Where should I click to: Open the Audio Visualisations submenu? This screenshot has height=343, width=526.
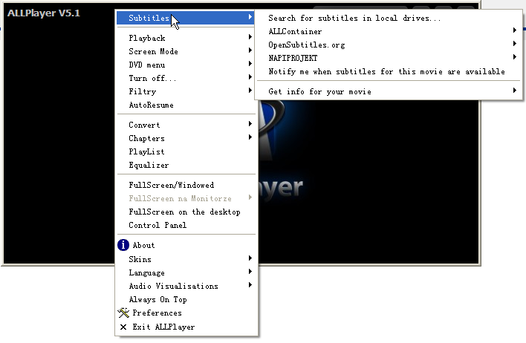[x=186, y=286]
